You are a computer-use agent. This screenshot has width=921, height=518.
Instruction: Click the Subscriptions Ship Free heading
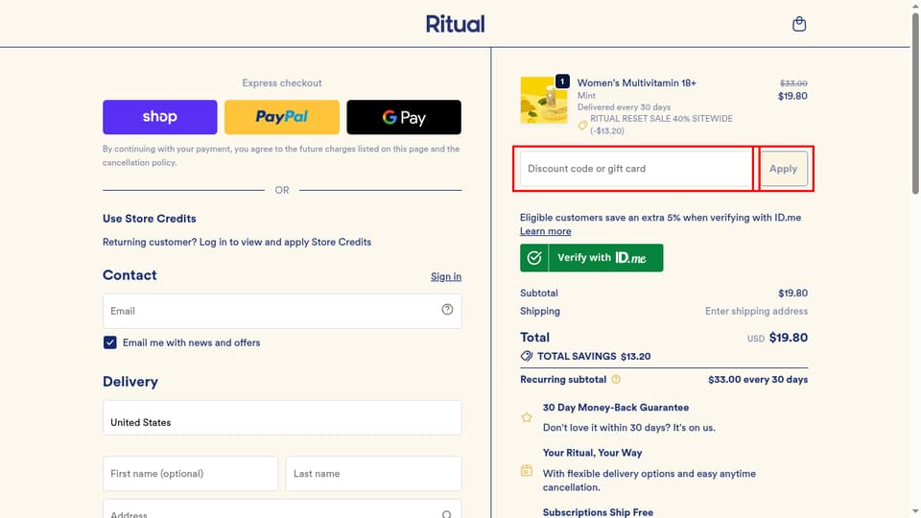tap(598, 512)
